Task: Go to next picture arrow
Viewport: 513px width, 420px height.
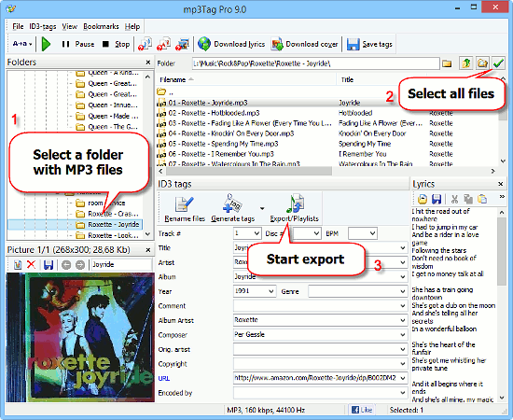Action: pos(80,264)
